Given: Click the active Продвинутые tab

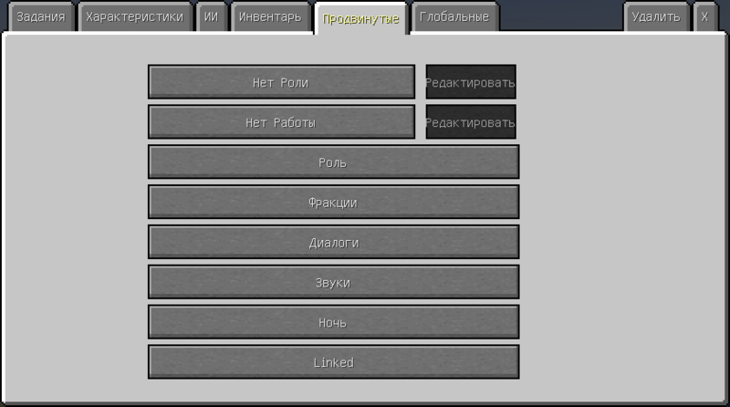Looking at the screenshot, I should pyautogui.click(x=360, y=18).
